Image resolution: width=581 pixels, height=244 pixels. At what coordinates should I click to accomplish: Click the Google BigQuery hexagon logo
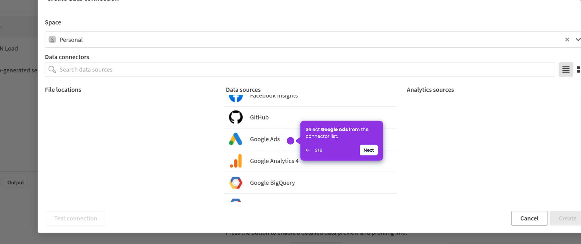coord(236,183)
